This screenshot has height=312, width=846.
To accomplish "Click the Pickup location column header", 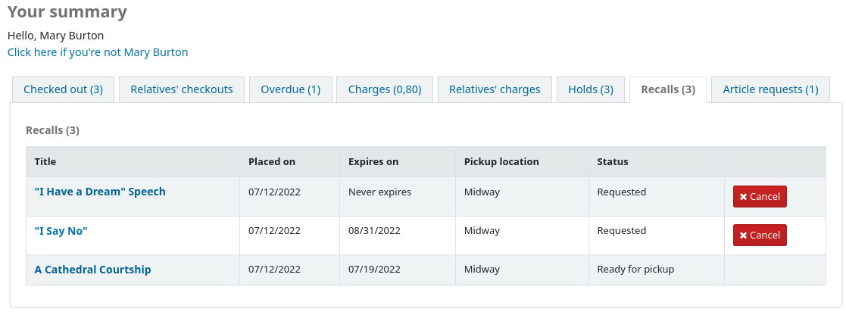I will pyautogui.click(x=501, y=161).
